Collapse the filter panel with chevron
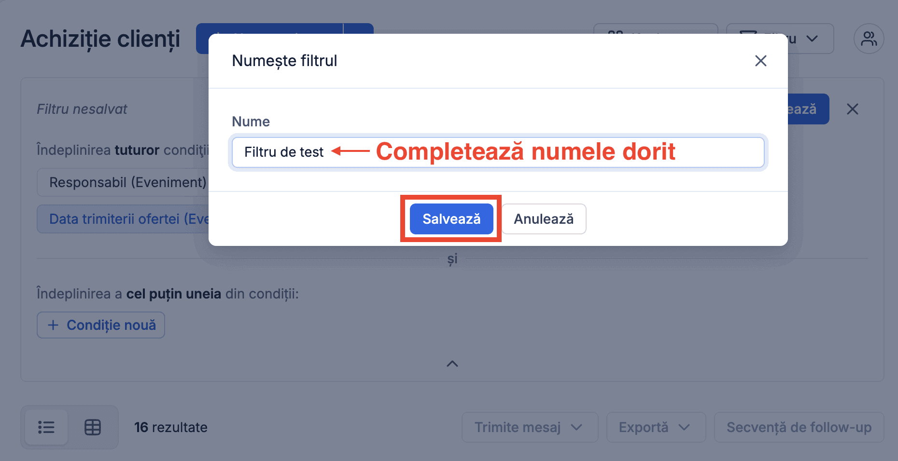This screenshot has width=898, height=461. coord(452,364)
